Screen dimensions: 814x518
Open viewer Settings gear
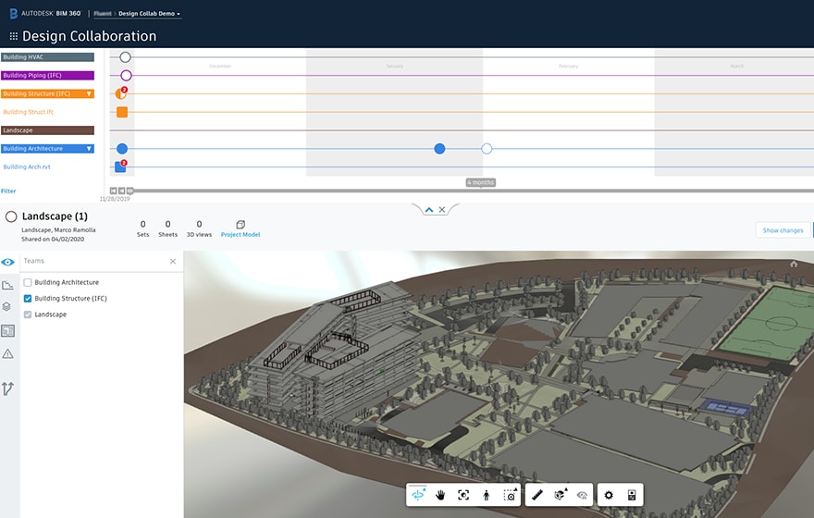click(609, 495)
